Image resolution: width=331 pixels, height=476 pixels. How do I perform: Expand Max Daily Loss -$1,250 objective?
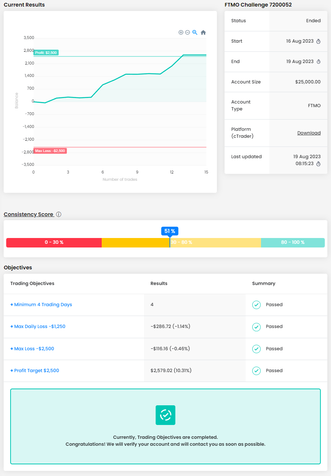(38, 327)
